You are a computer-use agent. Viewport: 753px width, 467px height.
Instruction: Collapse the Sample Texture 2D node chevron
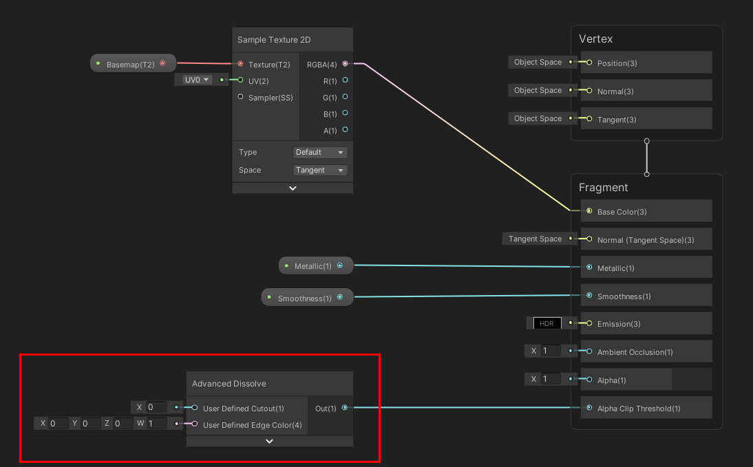click(x=293, y=188)
